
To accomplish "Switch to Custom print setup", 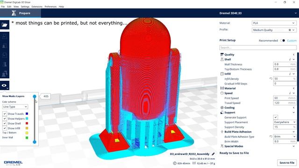I will [292, 41].
